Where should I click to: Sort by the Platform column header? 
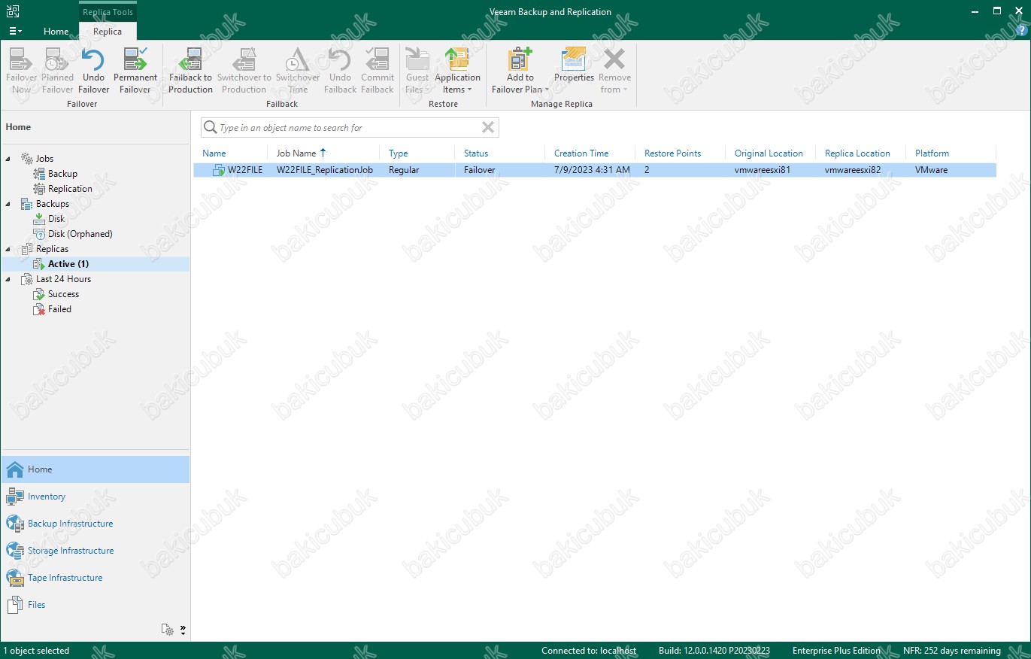[932, 153]
